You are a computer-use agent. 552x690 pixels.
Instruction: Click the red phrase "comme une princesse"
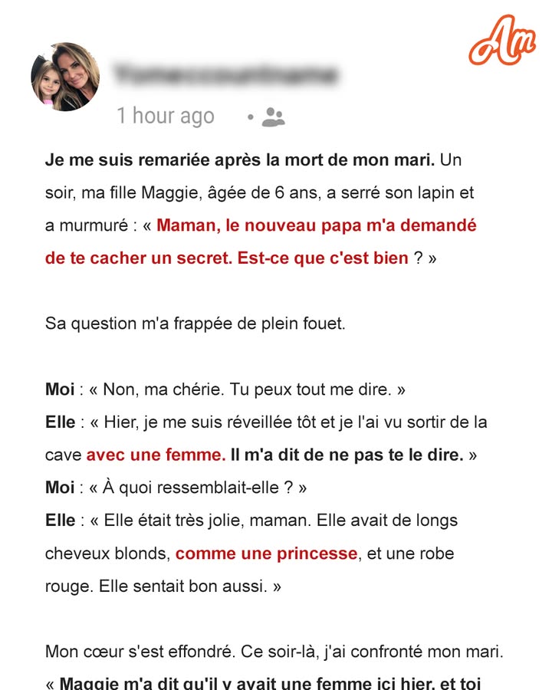coord(266,554)
